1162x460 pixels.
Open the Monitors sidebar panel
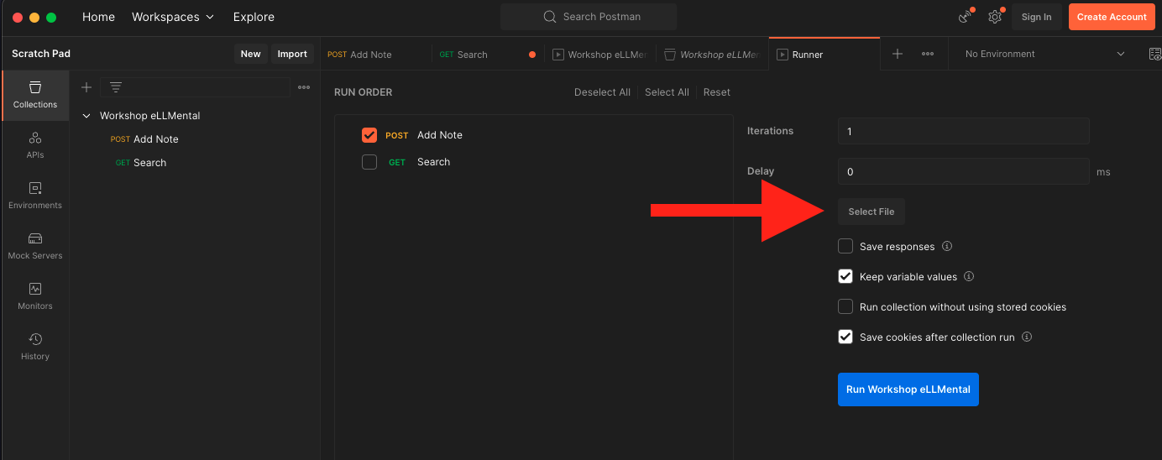pos(35,296)
